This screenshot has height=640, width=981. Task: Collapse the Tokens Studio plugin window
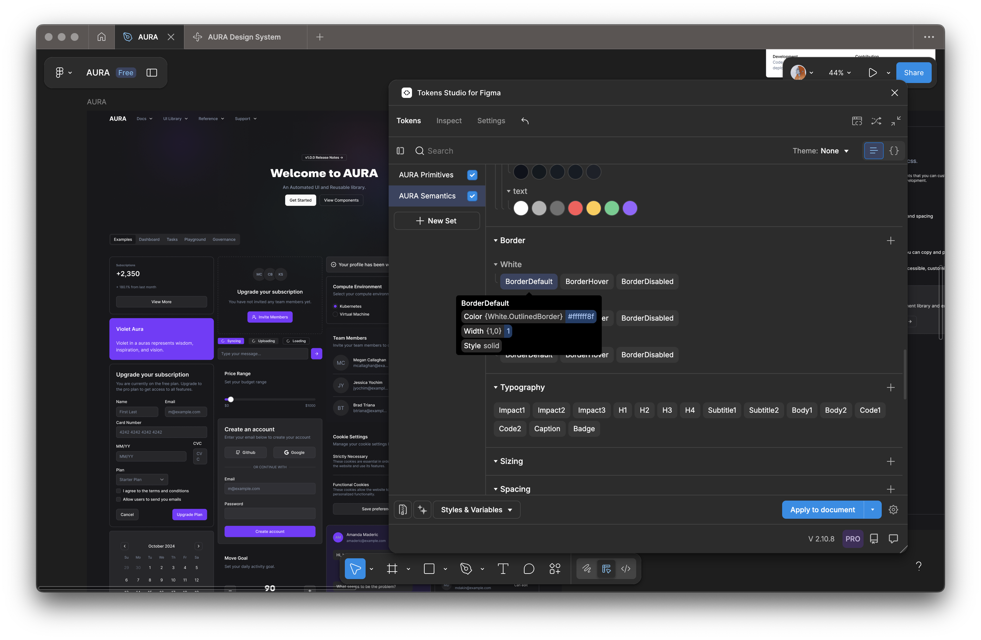(897, 121)
